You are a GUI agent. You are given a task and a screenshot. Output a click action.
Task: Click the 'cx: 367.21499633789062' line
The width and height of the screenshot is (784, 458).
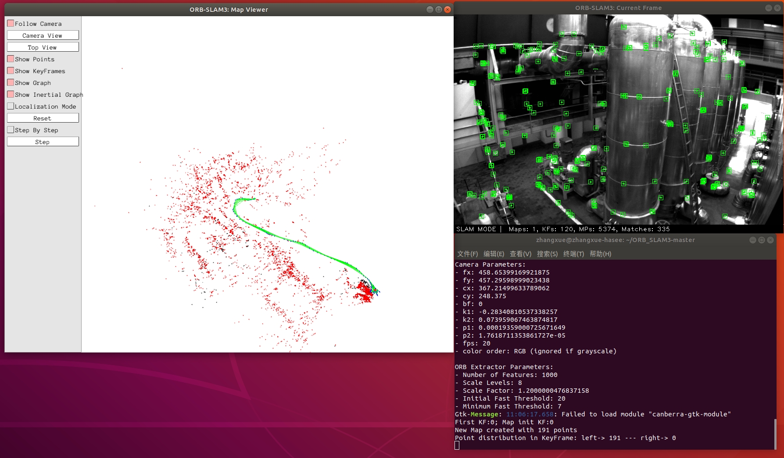[x=502, y=288]
